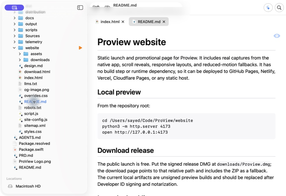
Task: Select Macintosh HD under Locations
Action: 28,186
